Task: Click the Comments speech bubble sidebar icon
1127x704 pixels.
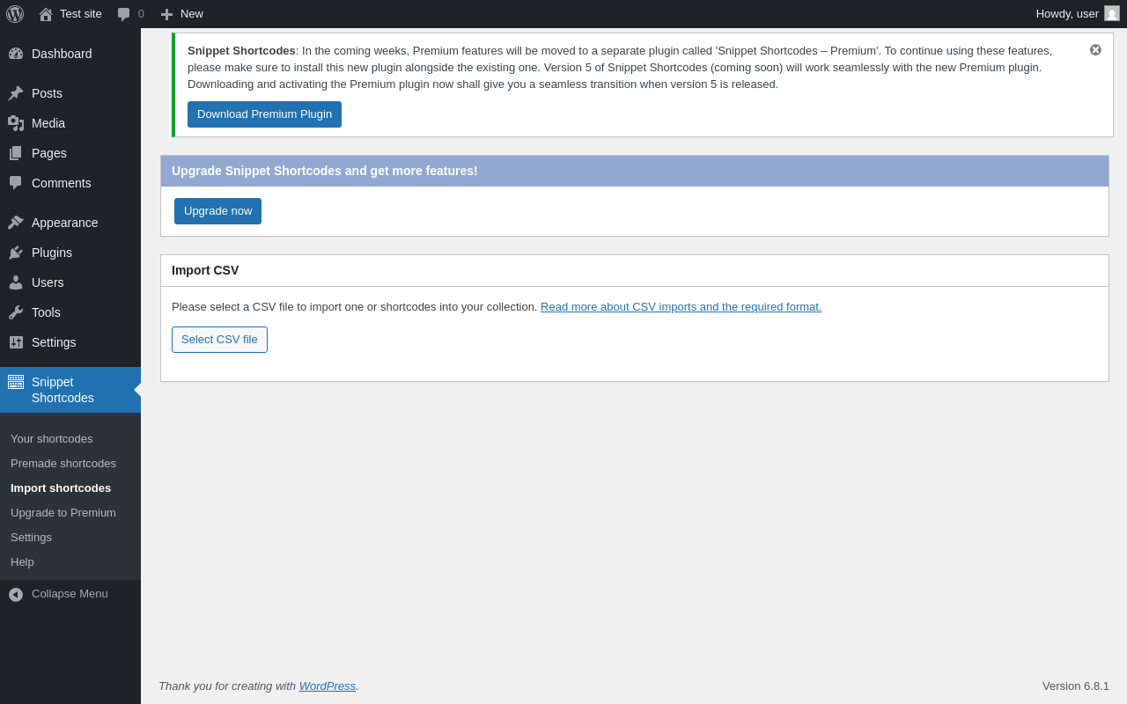Action: (x=16, y=183)
